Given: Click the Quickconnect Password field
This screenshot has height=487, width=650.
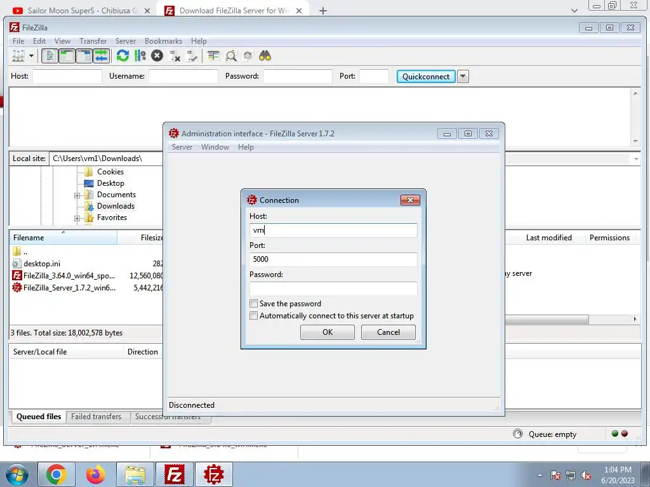Looking at the screenshot, I should pos(298,76).
